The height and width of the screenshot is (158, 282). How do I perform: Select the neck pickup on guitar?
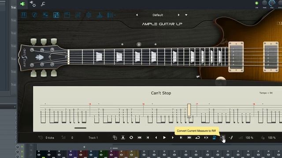pos(236,57)
